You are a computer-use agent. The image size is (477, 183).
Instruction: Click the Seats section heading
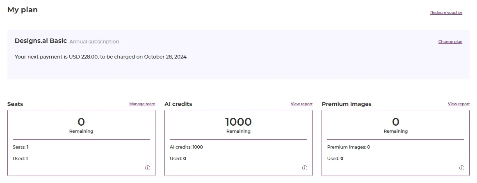[x=15, y=104]
